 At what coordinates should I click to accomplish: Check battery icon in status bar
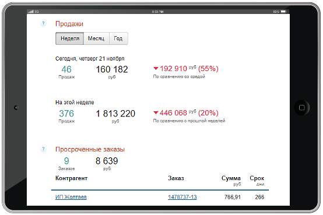coord(284,12)
